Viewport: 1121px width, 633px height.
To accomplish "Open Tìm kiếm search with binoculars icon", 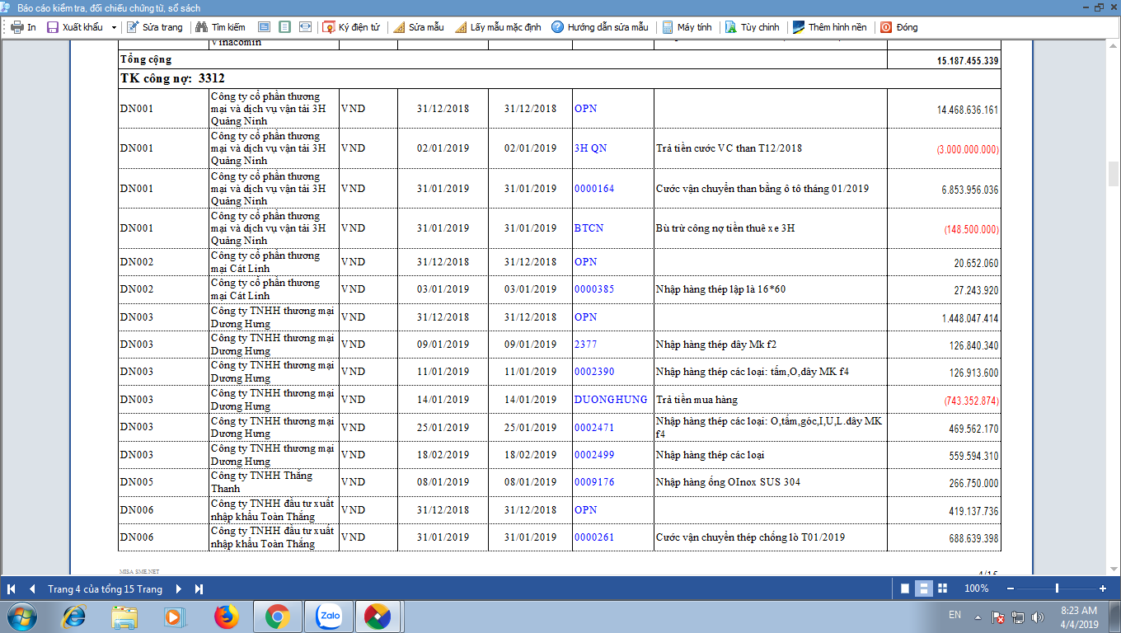I will 221,27.
